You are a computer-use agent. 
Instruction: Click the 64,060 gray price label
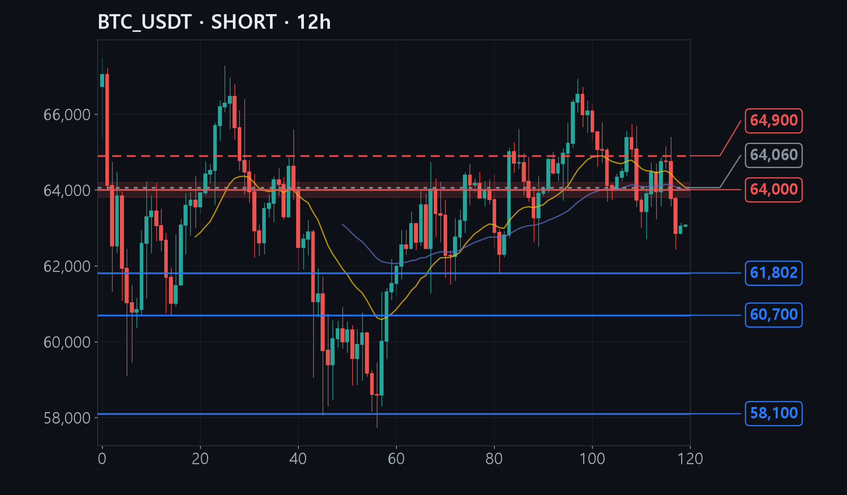[x=774, y=155]
